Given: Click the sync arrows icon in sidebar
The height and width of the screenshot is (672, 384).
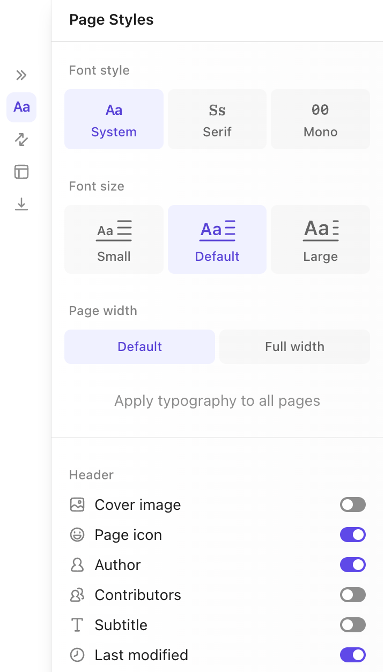Looking at the screenshot, I should [21, 139].
